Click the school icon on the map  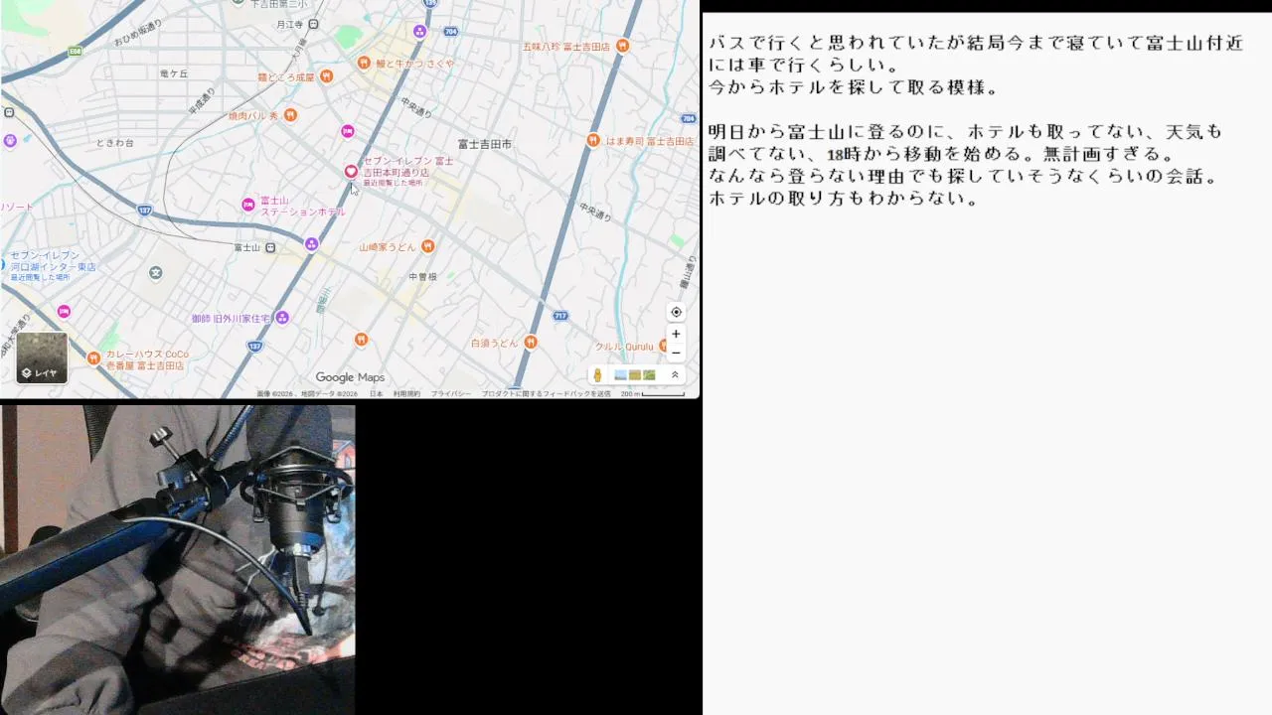tap(155, 272)
